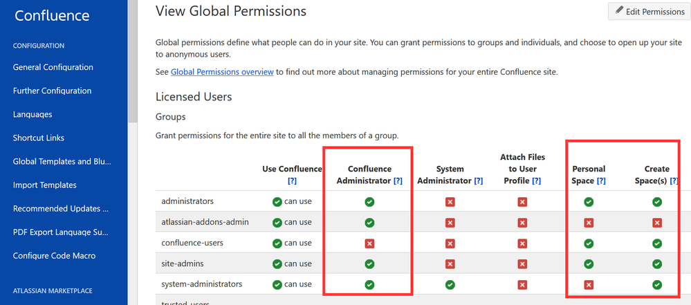The height and width of the screenshot is (305, 691).
Task: Open Recommended Updates sidebar item
Action: [x=60, y=208]
